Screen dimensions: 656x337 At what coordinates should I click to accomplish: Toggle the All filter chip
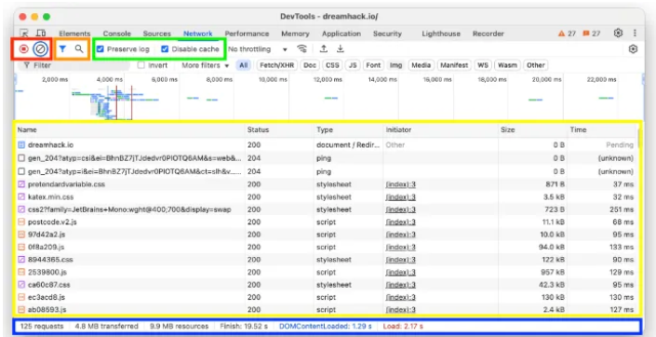point(244,65)
